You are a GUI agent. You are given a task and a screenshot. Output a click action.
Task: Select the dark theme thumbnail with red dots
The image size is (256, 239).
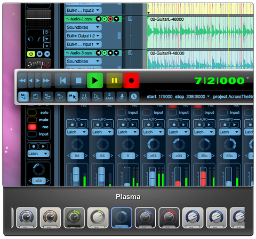tap(169, 218)
